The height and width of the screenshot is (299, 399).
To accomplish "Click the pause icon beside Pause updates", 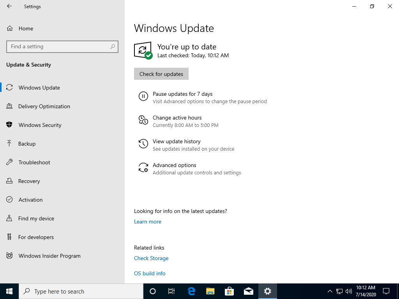I will point(143,97).
